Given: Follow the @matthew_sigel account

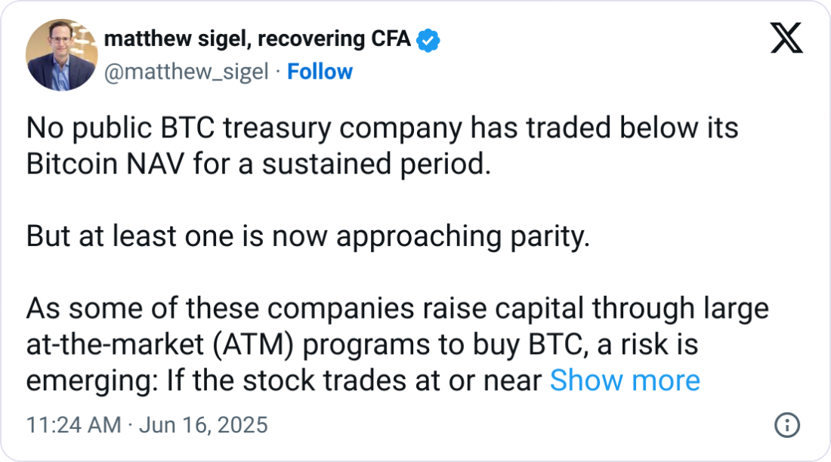Looking at the screenshot, I should click(x=320, y=72).
